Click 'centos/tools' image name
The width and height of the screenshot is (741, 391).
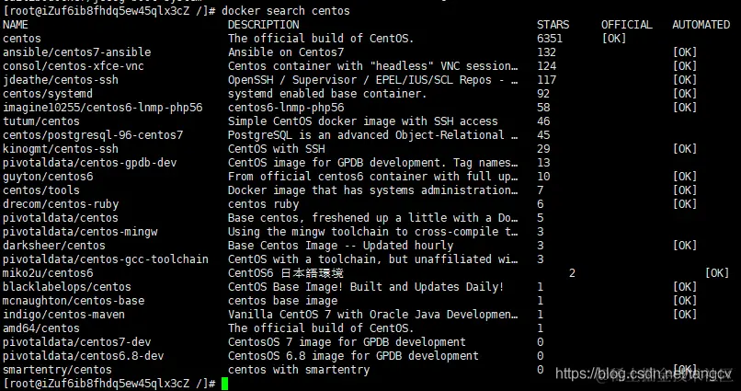41,190
